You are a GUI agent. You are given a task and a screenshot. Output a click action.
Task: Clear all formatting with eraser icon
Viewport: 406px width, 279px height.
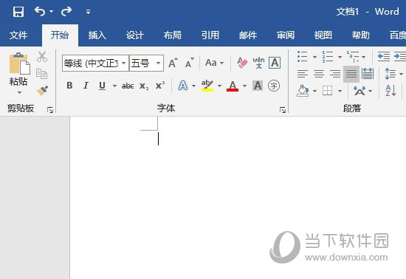242,63
